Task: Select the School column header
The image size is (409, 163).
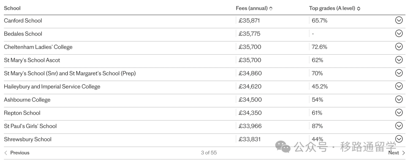Action: pos(12,8)
